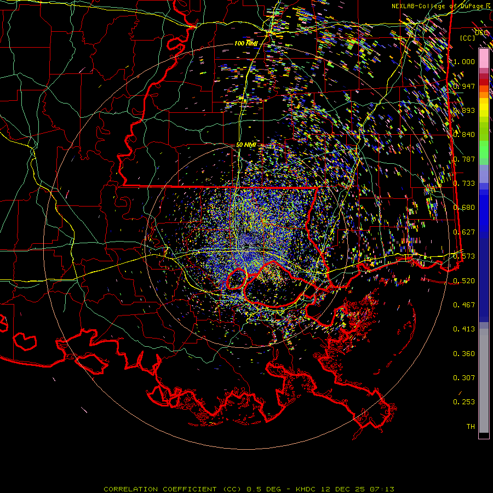This screenshot has width=493, height=493.
Task: Select the 0.520 scale value
Action: (x=464, y=281)
